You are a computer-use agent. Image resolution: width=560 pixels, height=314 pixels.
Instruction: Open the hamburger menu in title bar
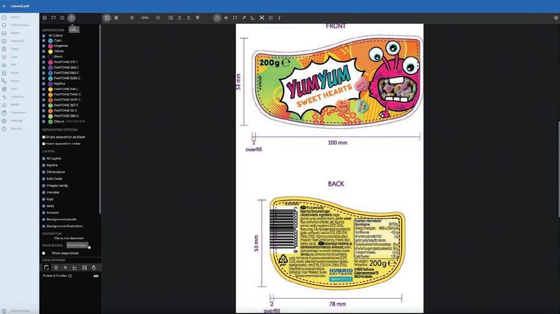tap(4, 6)
